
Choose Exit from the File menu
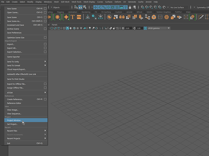[x=26, y=143]
